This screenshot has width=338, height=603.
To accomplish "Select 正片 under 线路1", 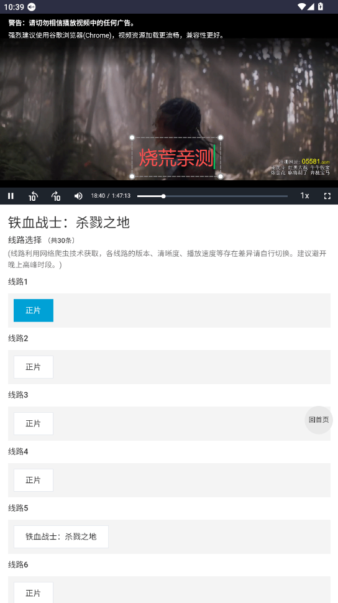I will click(34, 310).
